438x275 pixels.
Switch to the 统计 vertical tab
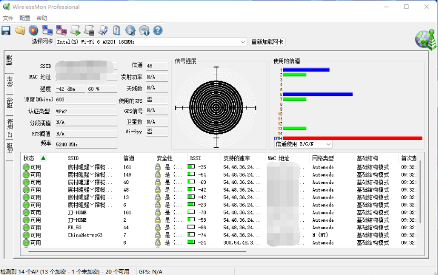coord(9,82)
